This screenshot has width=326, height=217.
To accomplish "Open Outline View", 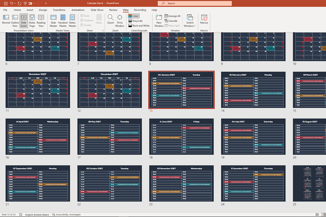I will click(15, 21).
